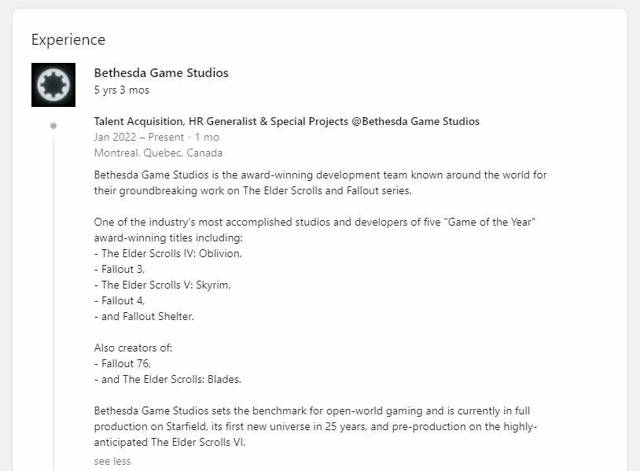Click the paragraph mentioning Starfield production
Image resolution: width=640 pixels, height=471 pixels.
pyautogui.click(x=315, y=426)
